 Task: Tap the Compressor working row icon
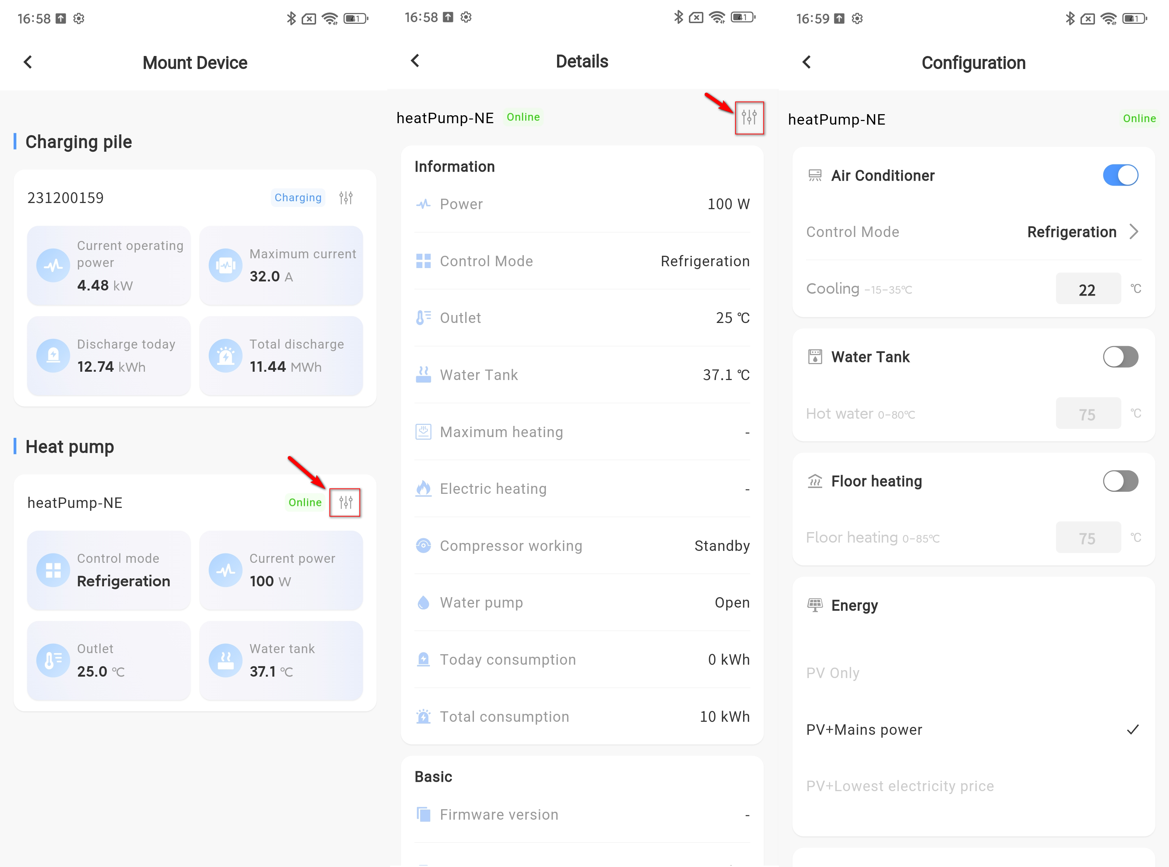[x=423, y=545]
